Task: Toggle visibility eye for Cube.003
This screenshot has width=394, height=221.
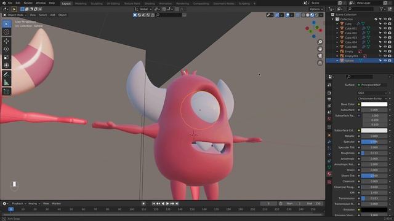Action: coord(385,37)
